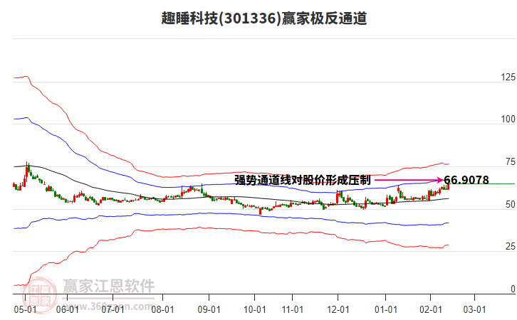This screenshot has height=320, width=517.
Task: Select the 25 y-axis label
Action: (510, 247)
